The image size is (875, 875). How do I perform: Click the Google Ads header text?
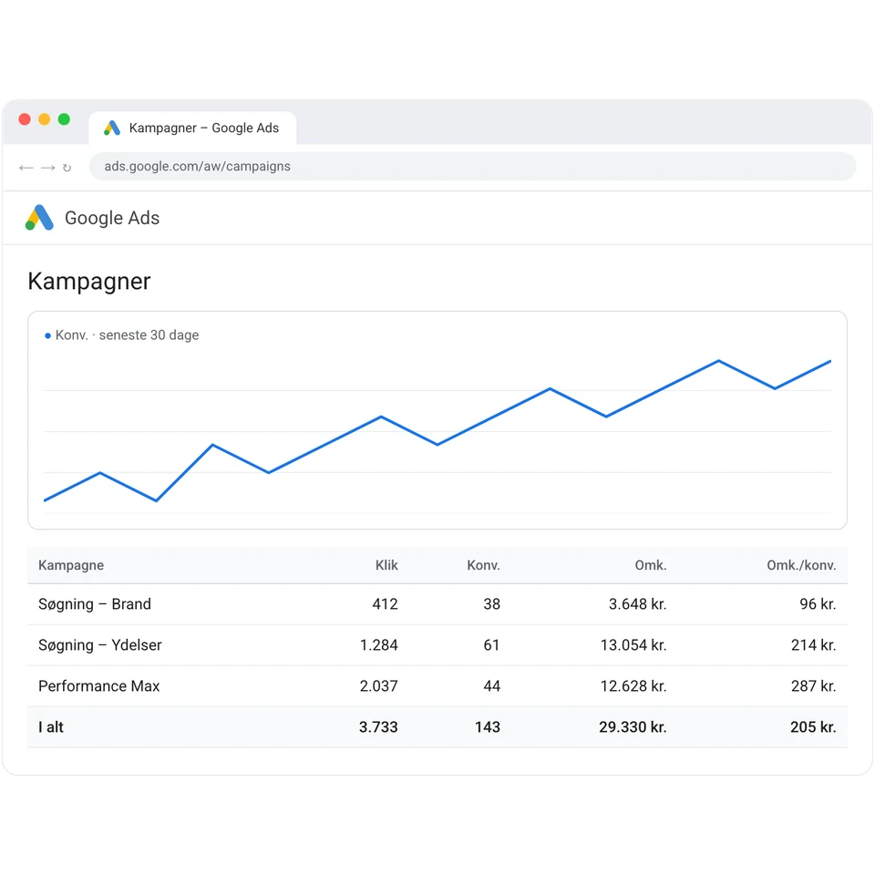(112, 218)
